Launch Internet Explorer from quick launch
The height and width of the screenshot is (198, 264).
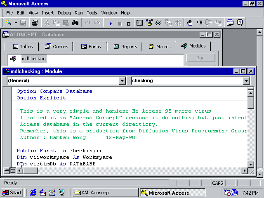coord(33,193)
